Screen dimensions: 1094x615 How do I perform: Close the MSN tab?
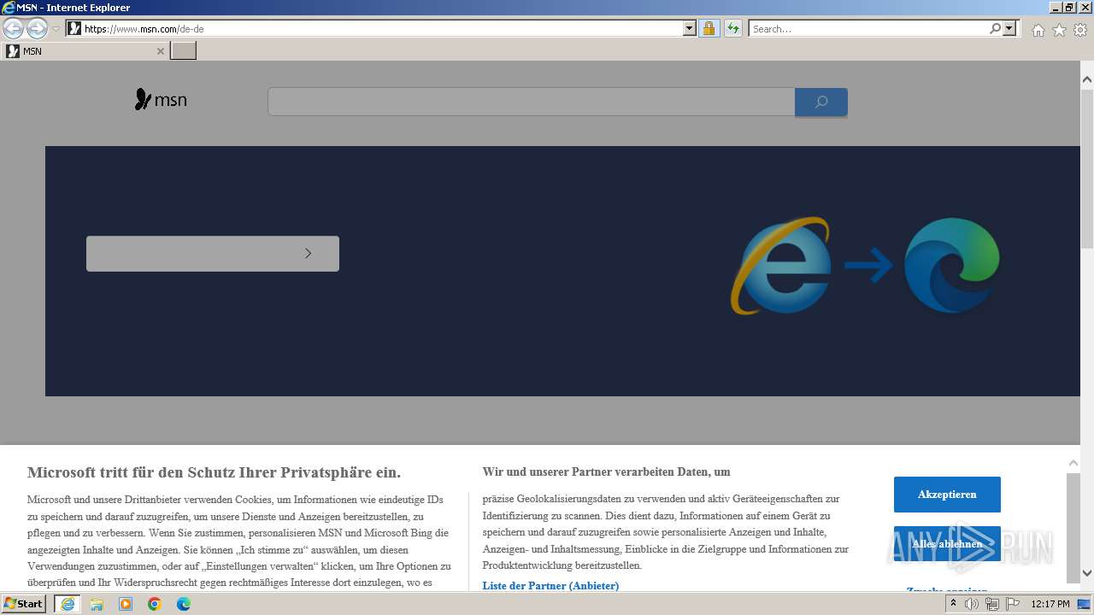(x=160, y=51)
